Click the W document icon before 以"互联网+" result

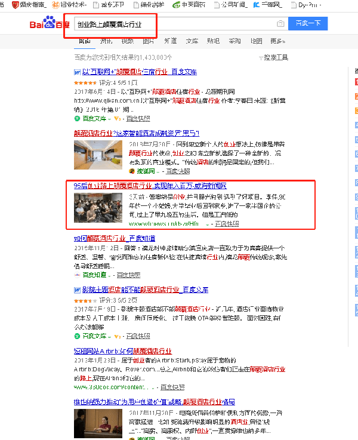tap(77, 72)
